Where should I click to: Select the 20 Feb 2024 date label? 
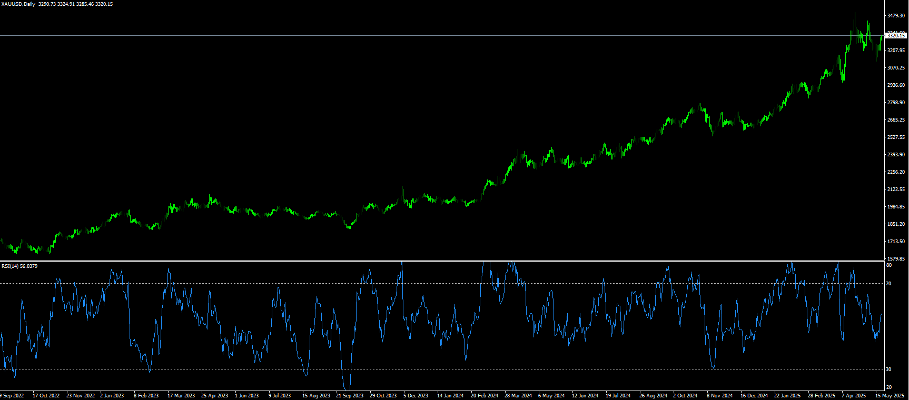485,396
